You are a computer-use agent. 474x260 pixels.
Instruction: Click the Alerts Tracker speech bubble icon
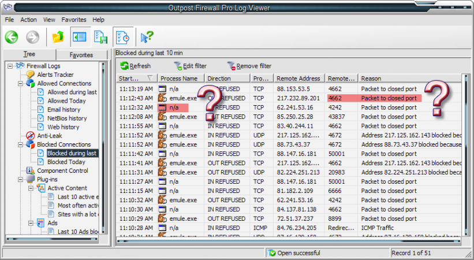pyautogui.click(x=30, y=75)
